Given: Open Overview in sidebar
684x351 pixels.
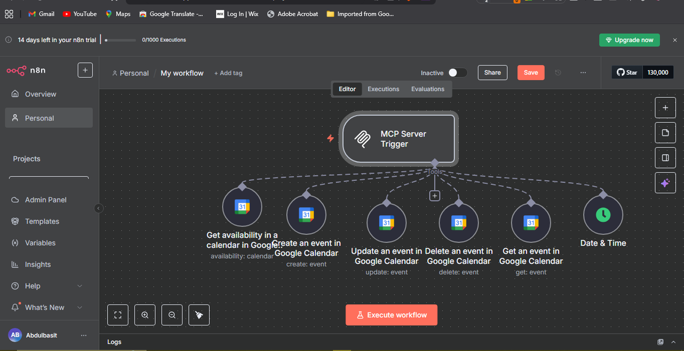Looking at the screenshot, I should pos(48,94).
